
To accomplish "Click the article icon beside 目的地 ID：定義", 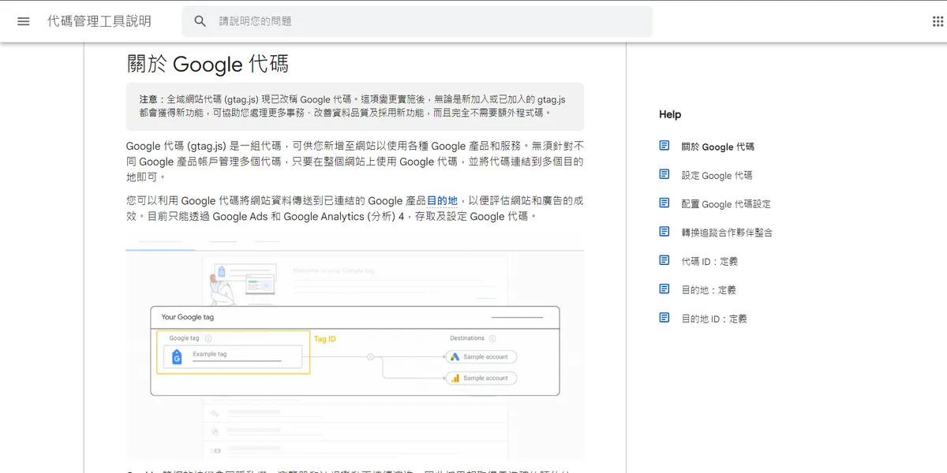I will [664, 318].
